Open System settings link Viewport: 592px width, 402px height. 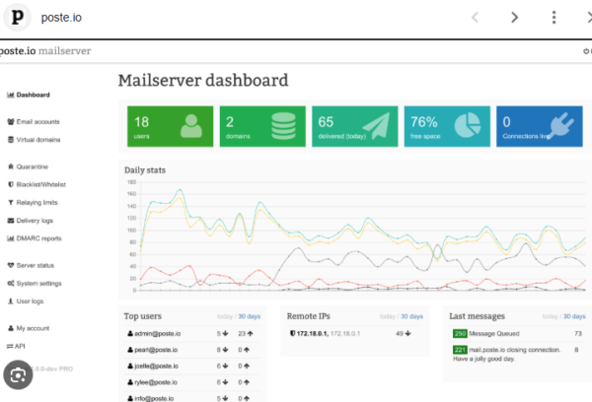coord(38,283)
